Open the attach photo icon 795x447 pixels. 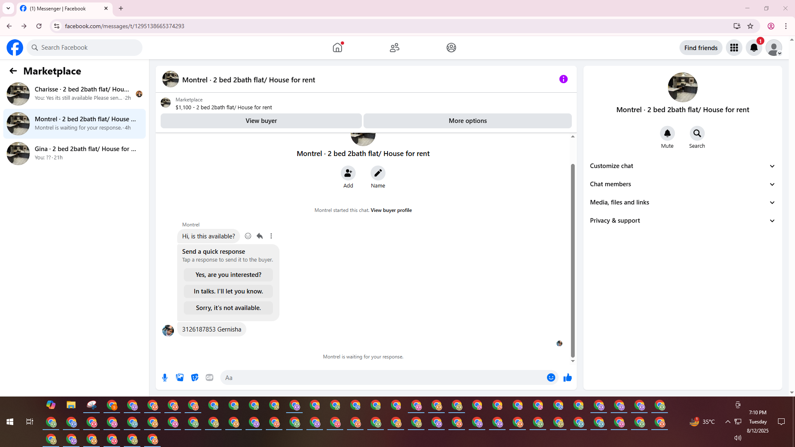180,377
